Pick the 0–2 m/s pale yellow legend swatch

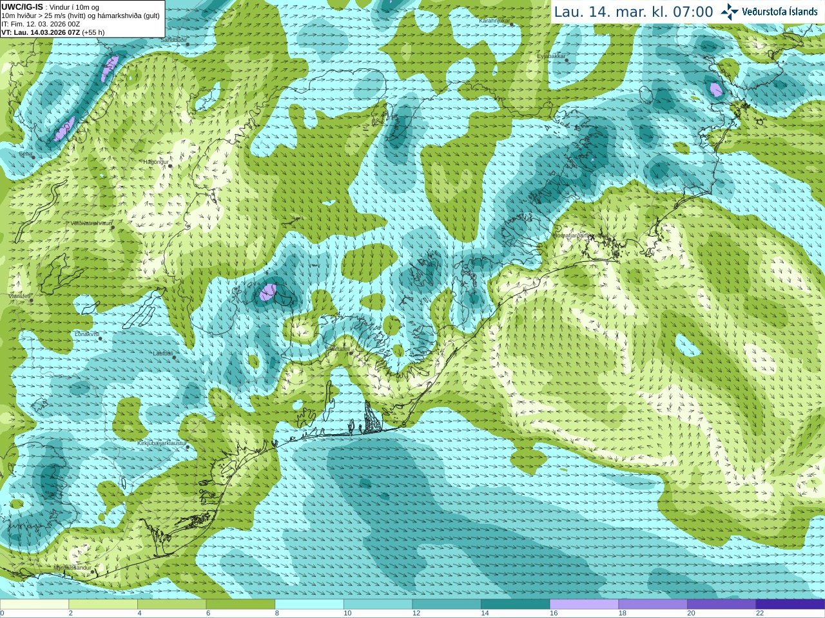(x=34, y=604)
